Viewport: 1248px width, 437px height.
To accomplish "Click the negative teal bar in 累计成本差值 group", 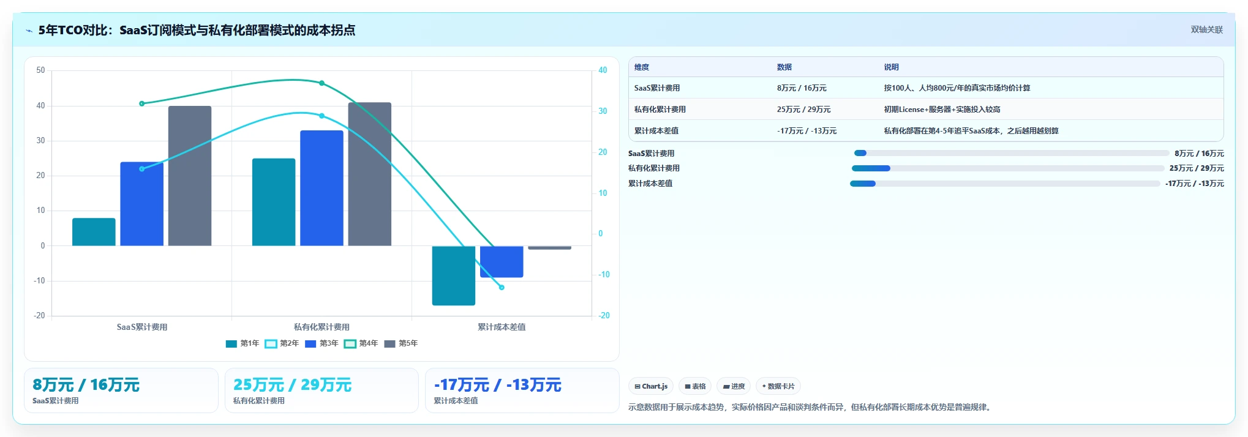I will click(454, 275).
